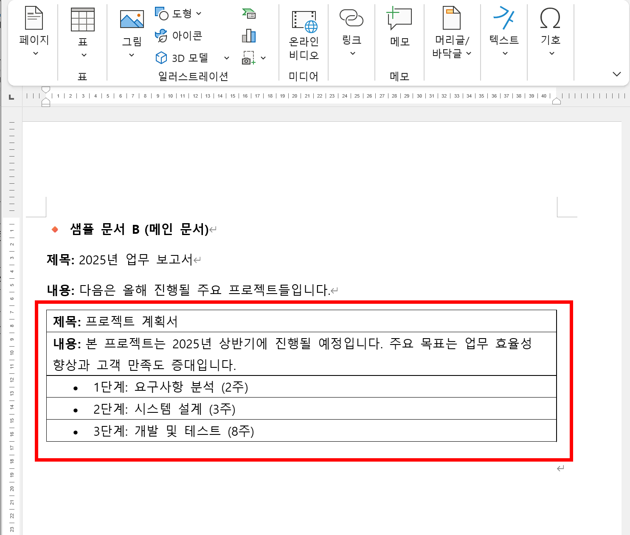The image size is (630, 535).
Task: Click table cell '제목: 프로젝트 계획서'
Action: pos(301,321)
